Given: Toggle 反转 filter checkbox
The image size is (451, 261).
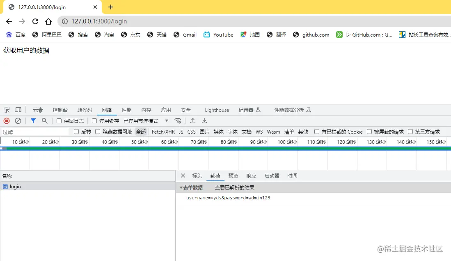Looking at the screenshot, I should pyautogui.click(x=76, y=132).
